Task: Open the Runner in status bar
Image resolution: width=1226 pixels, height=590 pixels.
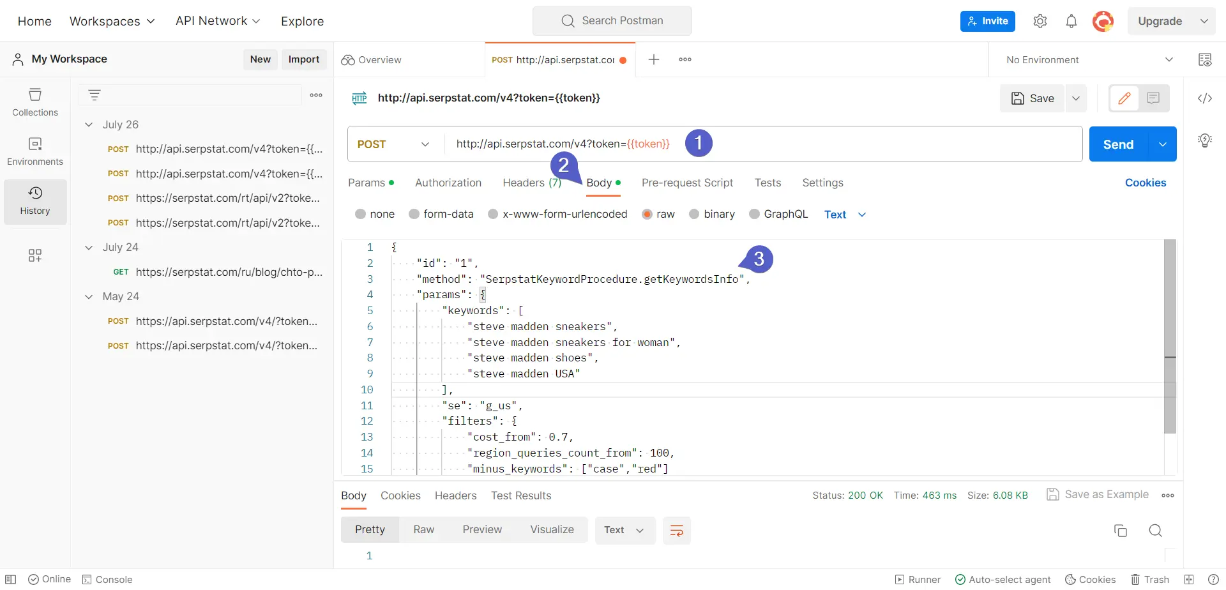Action: 918,580
